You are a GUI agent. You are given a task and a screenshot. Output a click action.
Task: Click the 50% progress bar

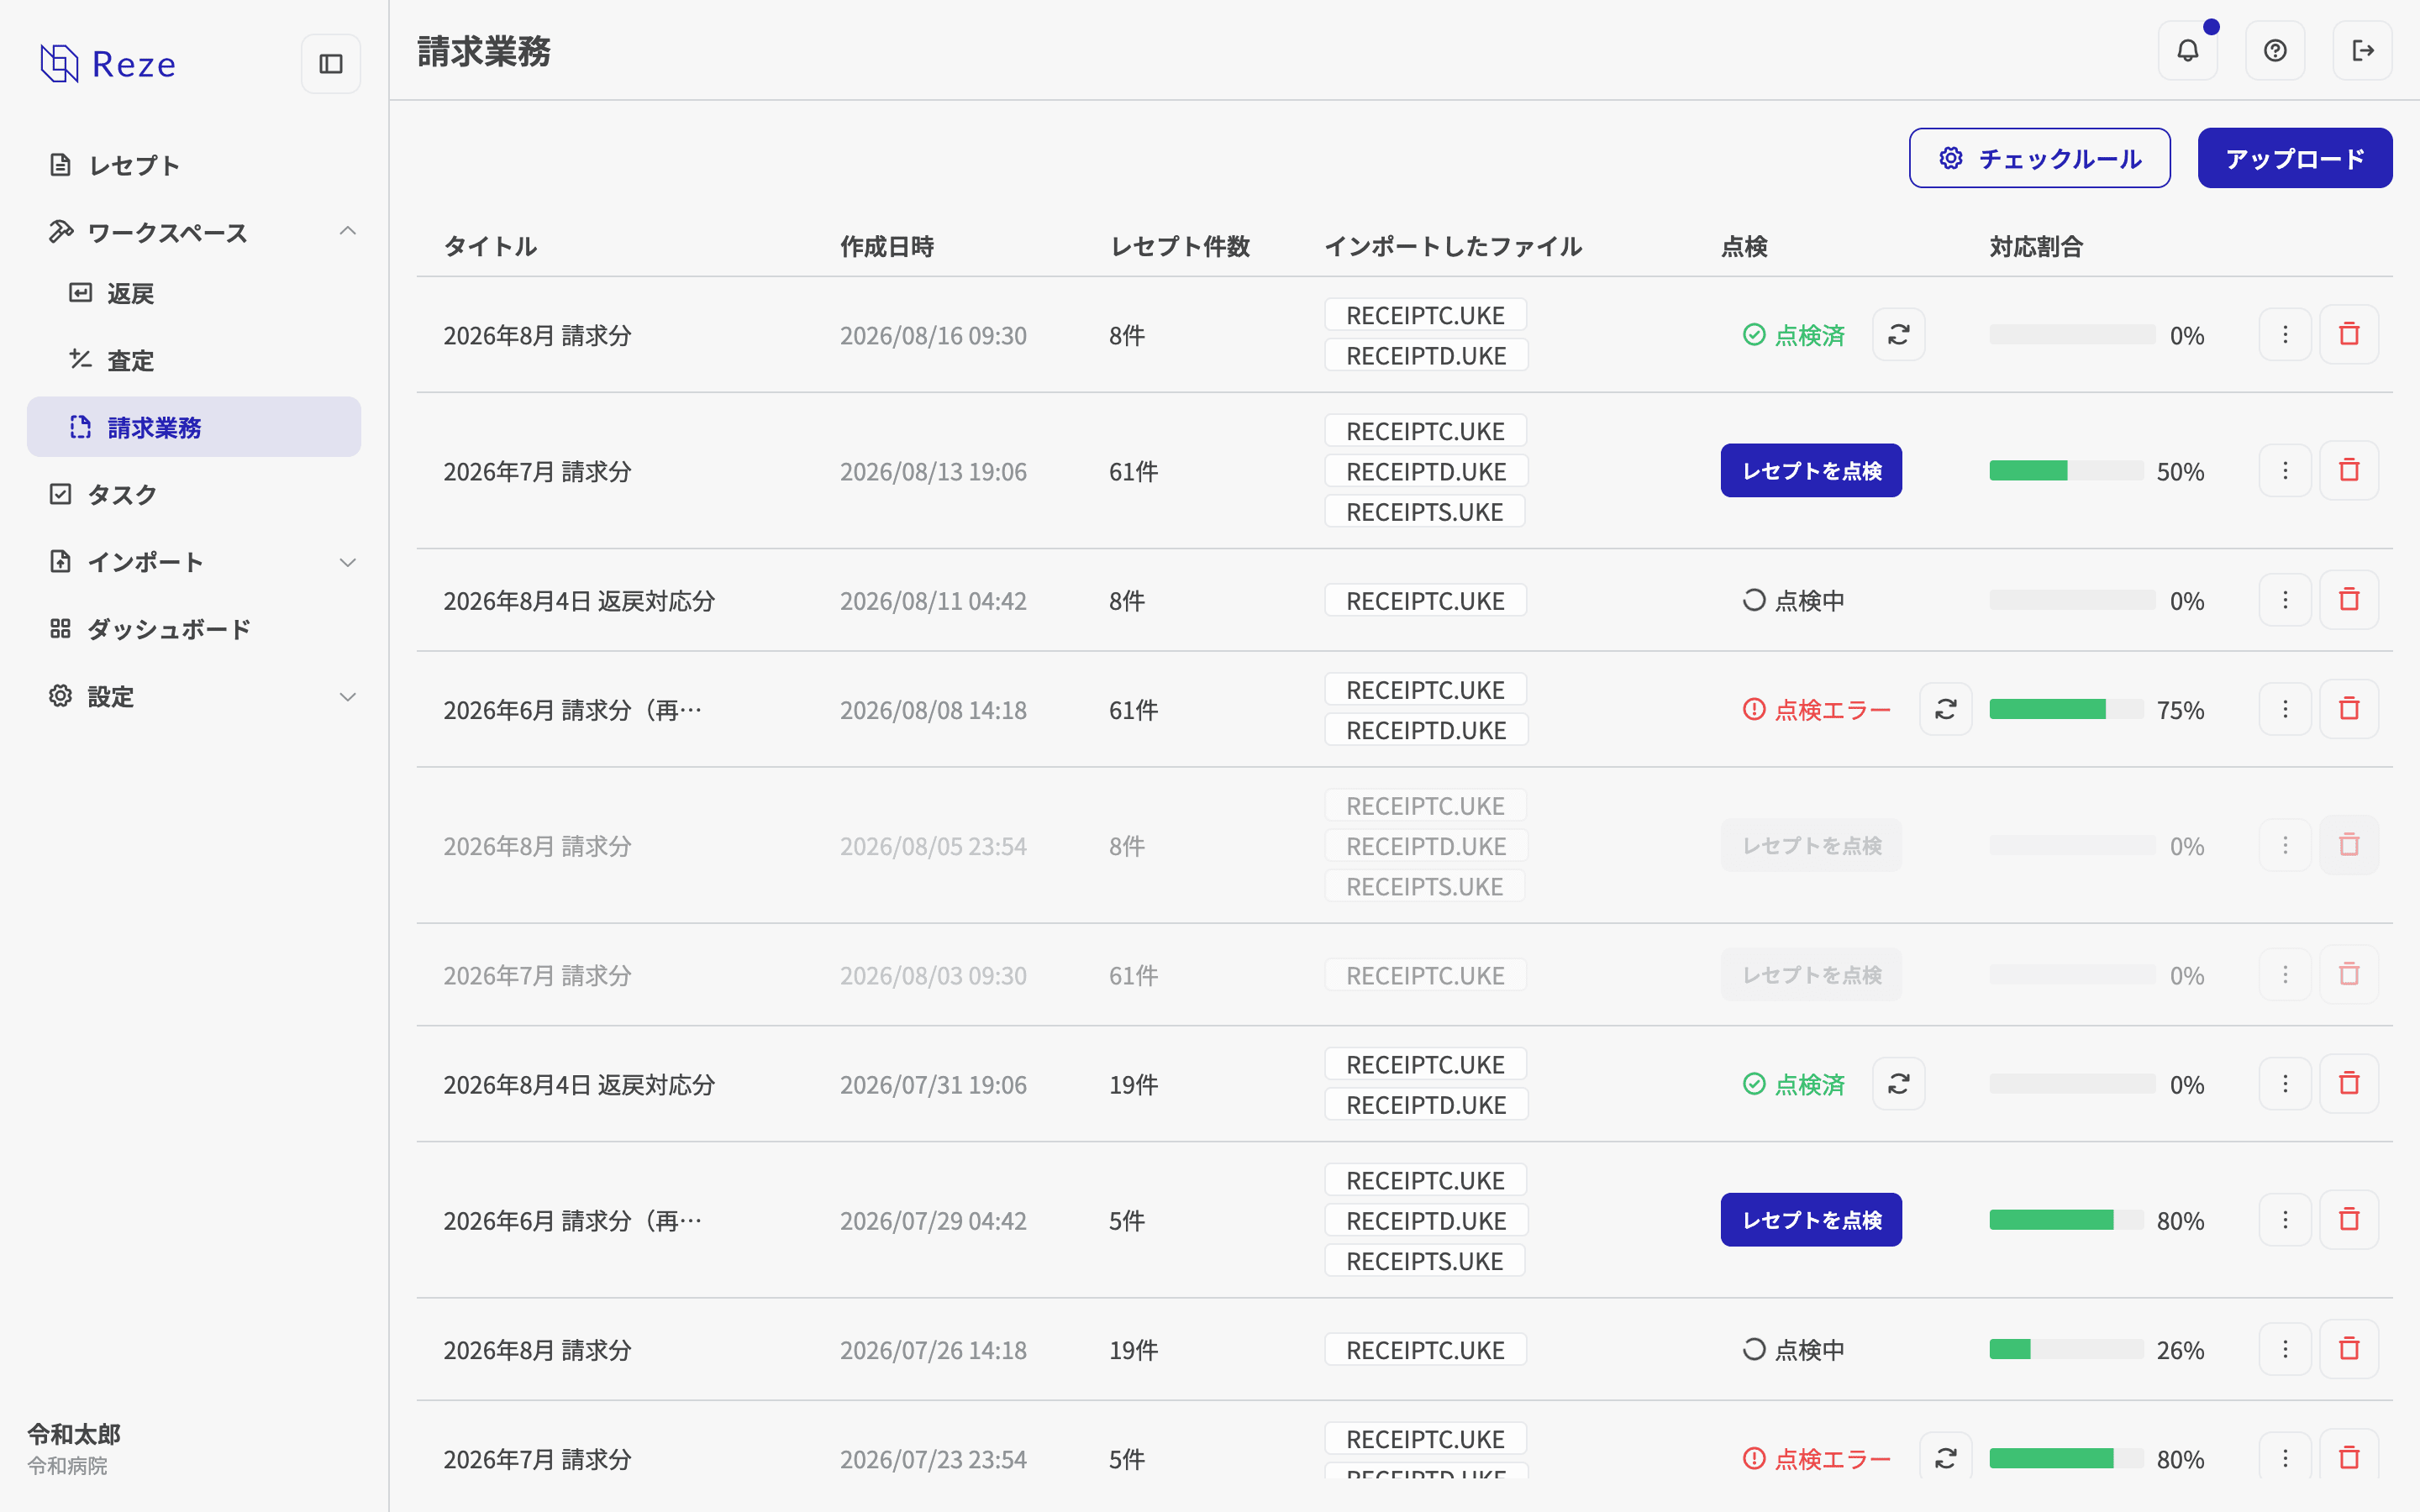pos(2066,471)
